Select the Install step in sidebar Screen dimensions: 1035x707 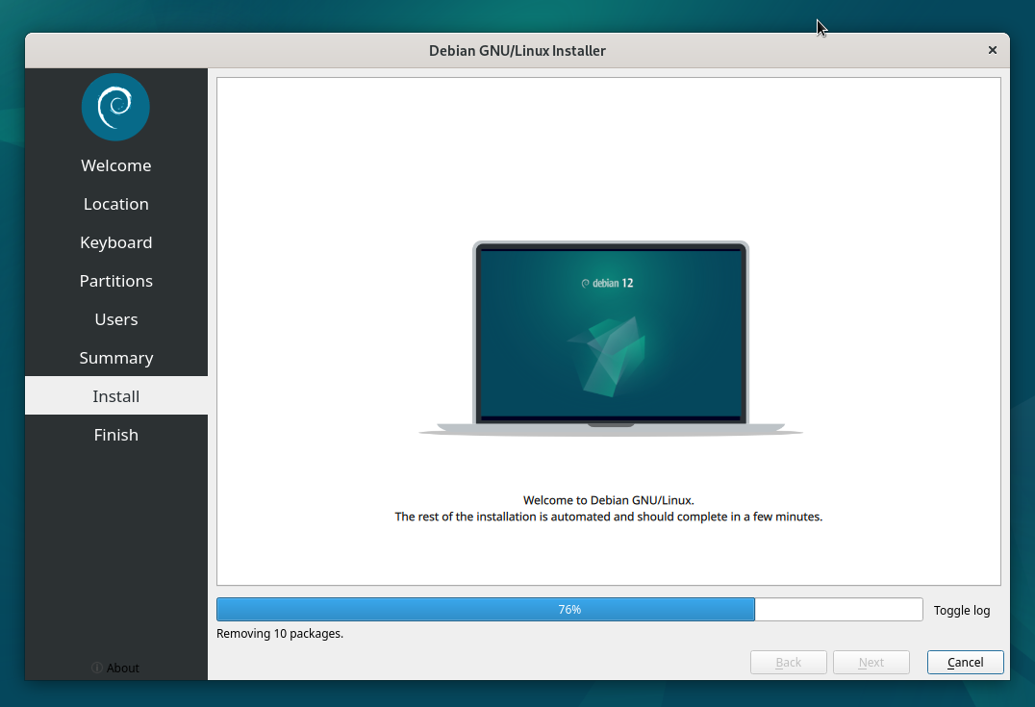click(x=116, y=395)
